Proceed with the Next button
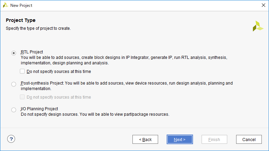Viewport: 269px width, 151px height. click(x=180, y=139)
